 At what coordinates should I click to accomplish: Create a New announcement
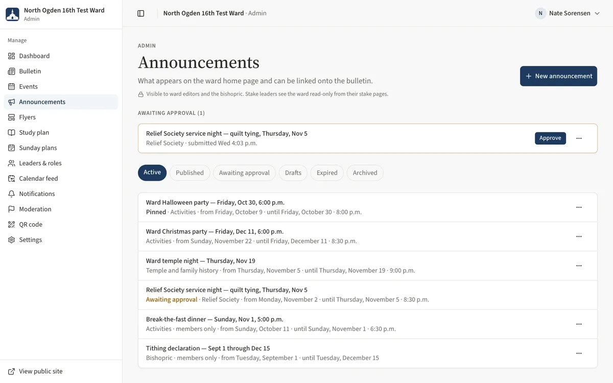coord(558,76)
